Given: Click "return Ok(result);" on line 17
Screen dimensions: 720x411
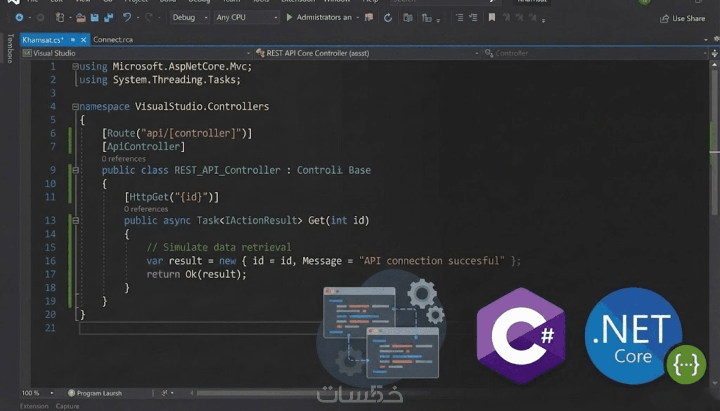Looking at the screenshot, I should point(197,275).
